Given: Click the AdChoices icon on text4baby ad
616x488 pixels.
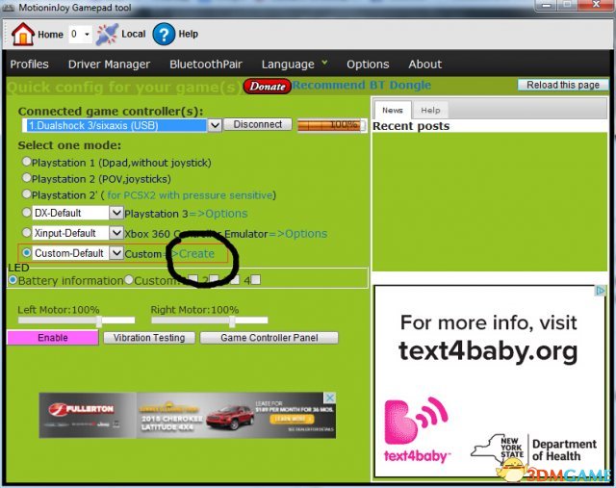Looking at the screenshot, I should tap(601, 291).
